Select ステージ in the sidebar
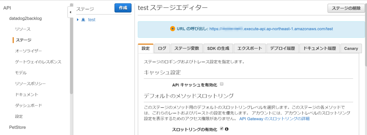Viewport: 367px width, 135px height. click(x=23, y=40)
